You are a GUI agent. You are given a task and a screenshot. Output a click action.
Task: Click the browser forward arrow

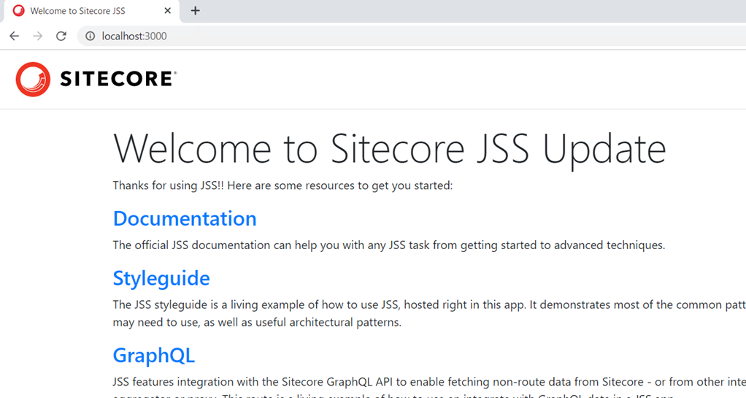37,37
